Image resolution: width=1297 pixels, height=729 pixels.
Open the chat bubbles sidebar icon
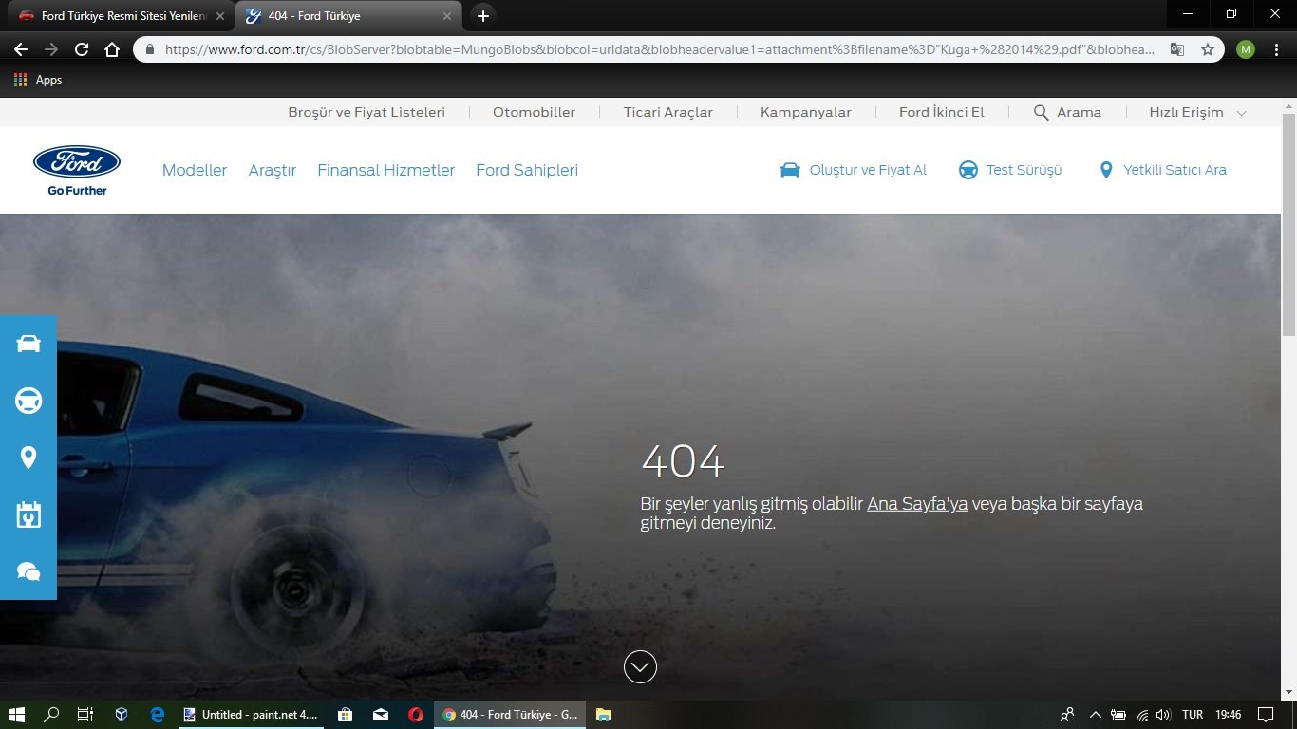pos(28,570)
